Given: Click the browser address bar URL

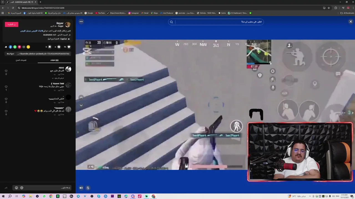Looking at the screenshot, I should click(43, 8).
